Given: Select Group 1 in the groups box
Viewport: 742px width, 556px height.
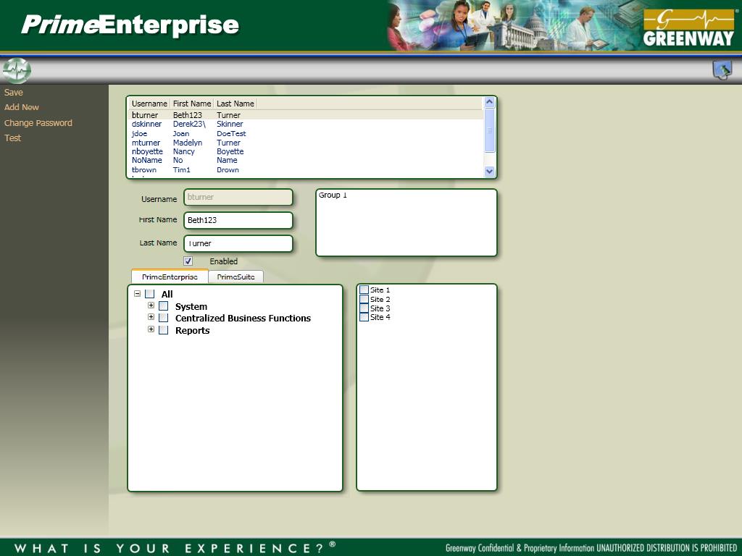Looking at the screenshot, I should (x=333, y=195).
